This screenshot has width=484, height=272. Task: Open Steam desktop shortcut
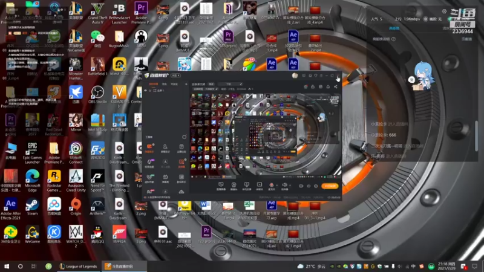[33, 206]
